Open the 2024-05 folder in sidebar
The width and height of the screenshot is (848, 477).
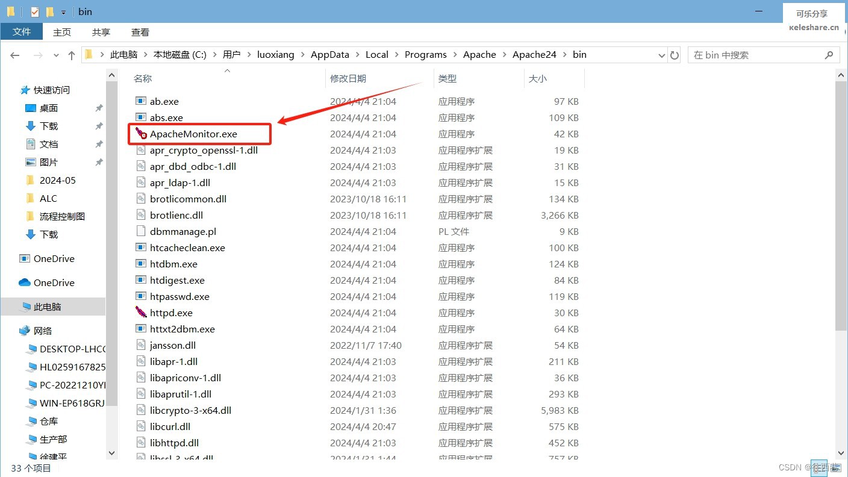click(x=51, y=180)
